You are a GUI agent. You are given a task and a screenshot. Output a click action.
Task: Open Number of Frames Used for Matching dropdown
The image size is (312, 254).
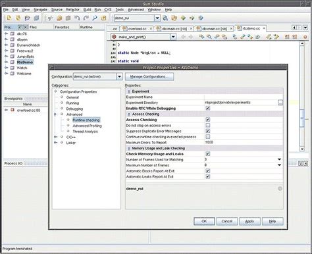(x=279, y=159)
